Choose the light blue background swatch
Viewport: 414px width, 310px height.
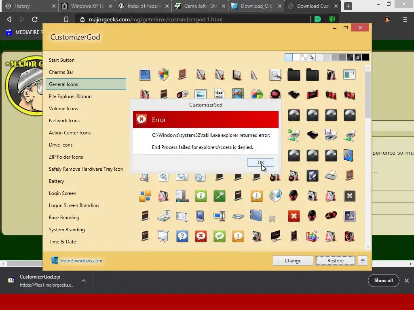289,57
